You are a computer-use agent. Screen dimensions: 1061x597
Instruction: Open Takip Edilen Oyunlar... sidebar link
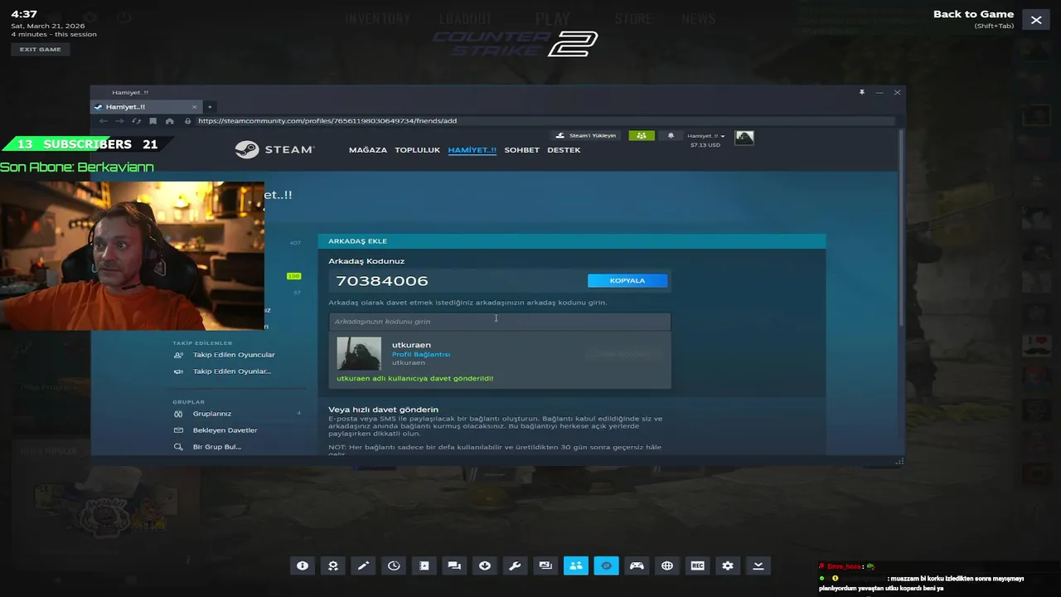point(232,371)
